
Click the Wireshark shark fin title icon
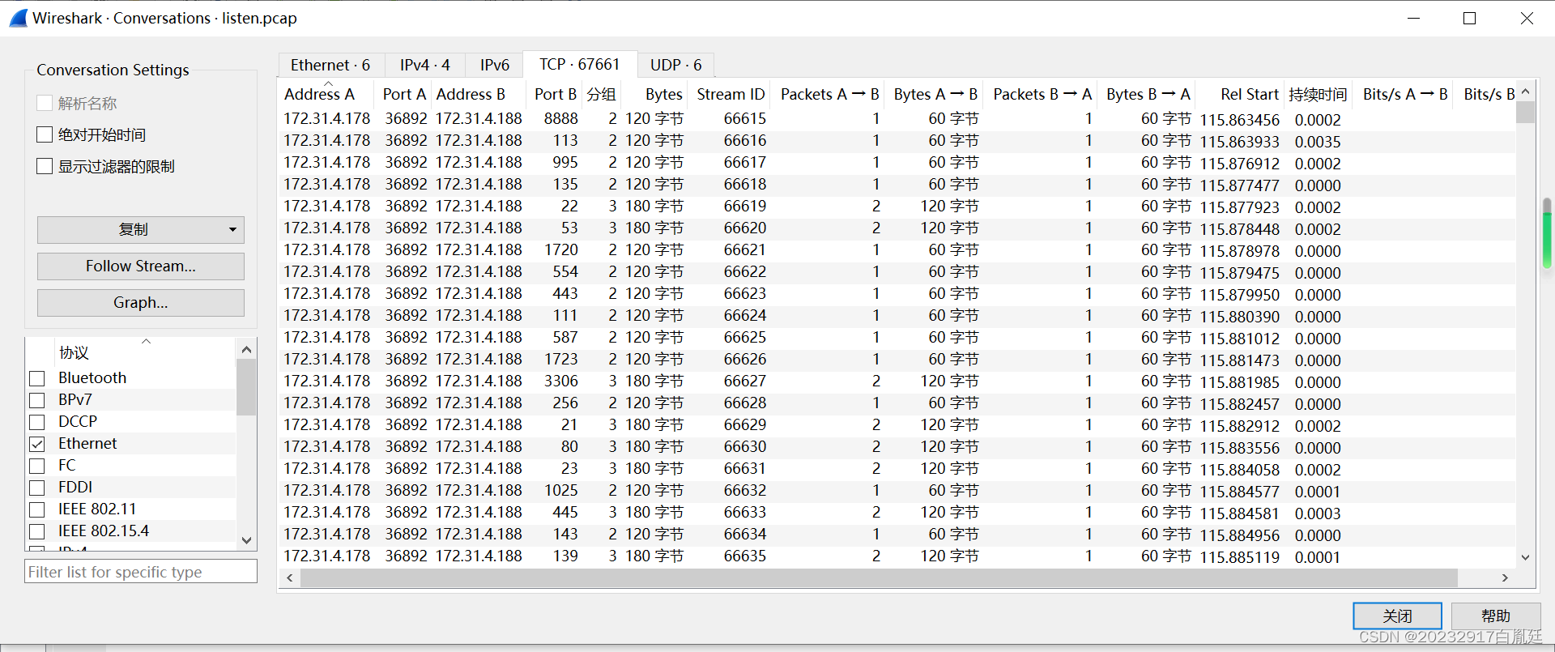[x=18, y=18]
